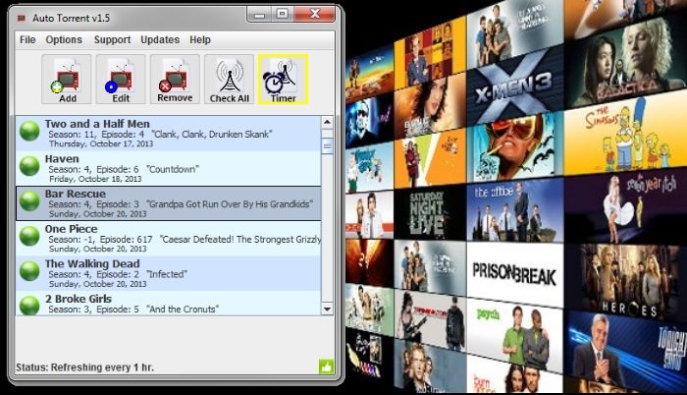Click the green status ball beside Haven

coord(29,166)
